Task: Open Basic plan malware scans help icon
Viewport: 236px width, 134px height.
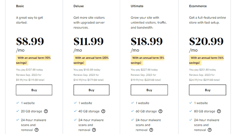Action: point(37,130)
